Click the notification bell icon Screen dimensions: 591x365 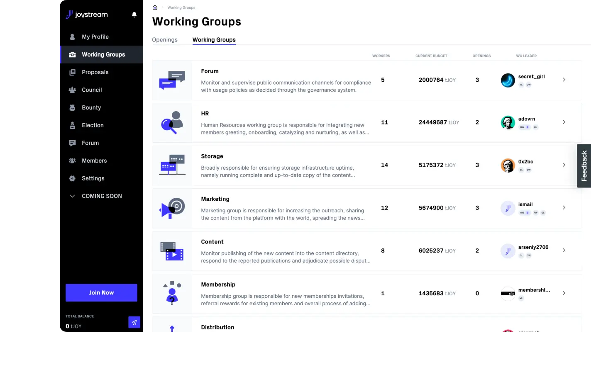click(134, 15)
